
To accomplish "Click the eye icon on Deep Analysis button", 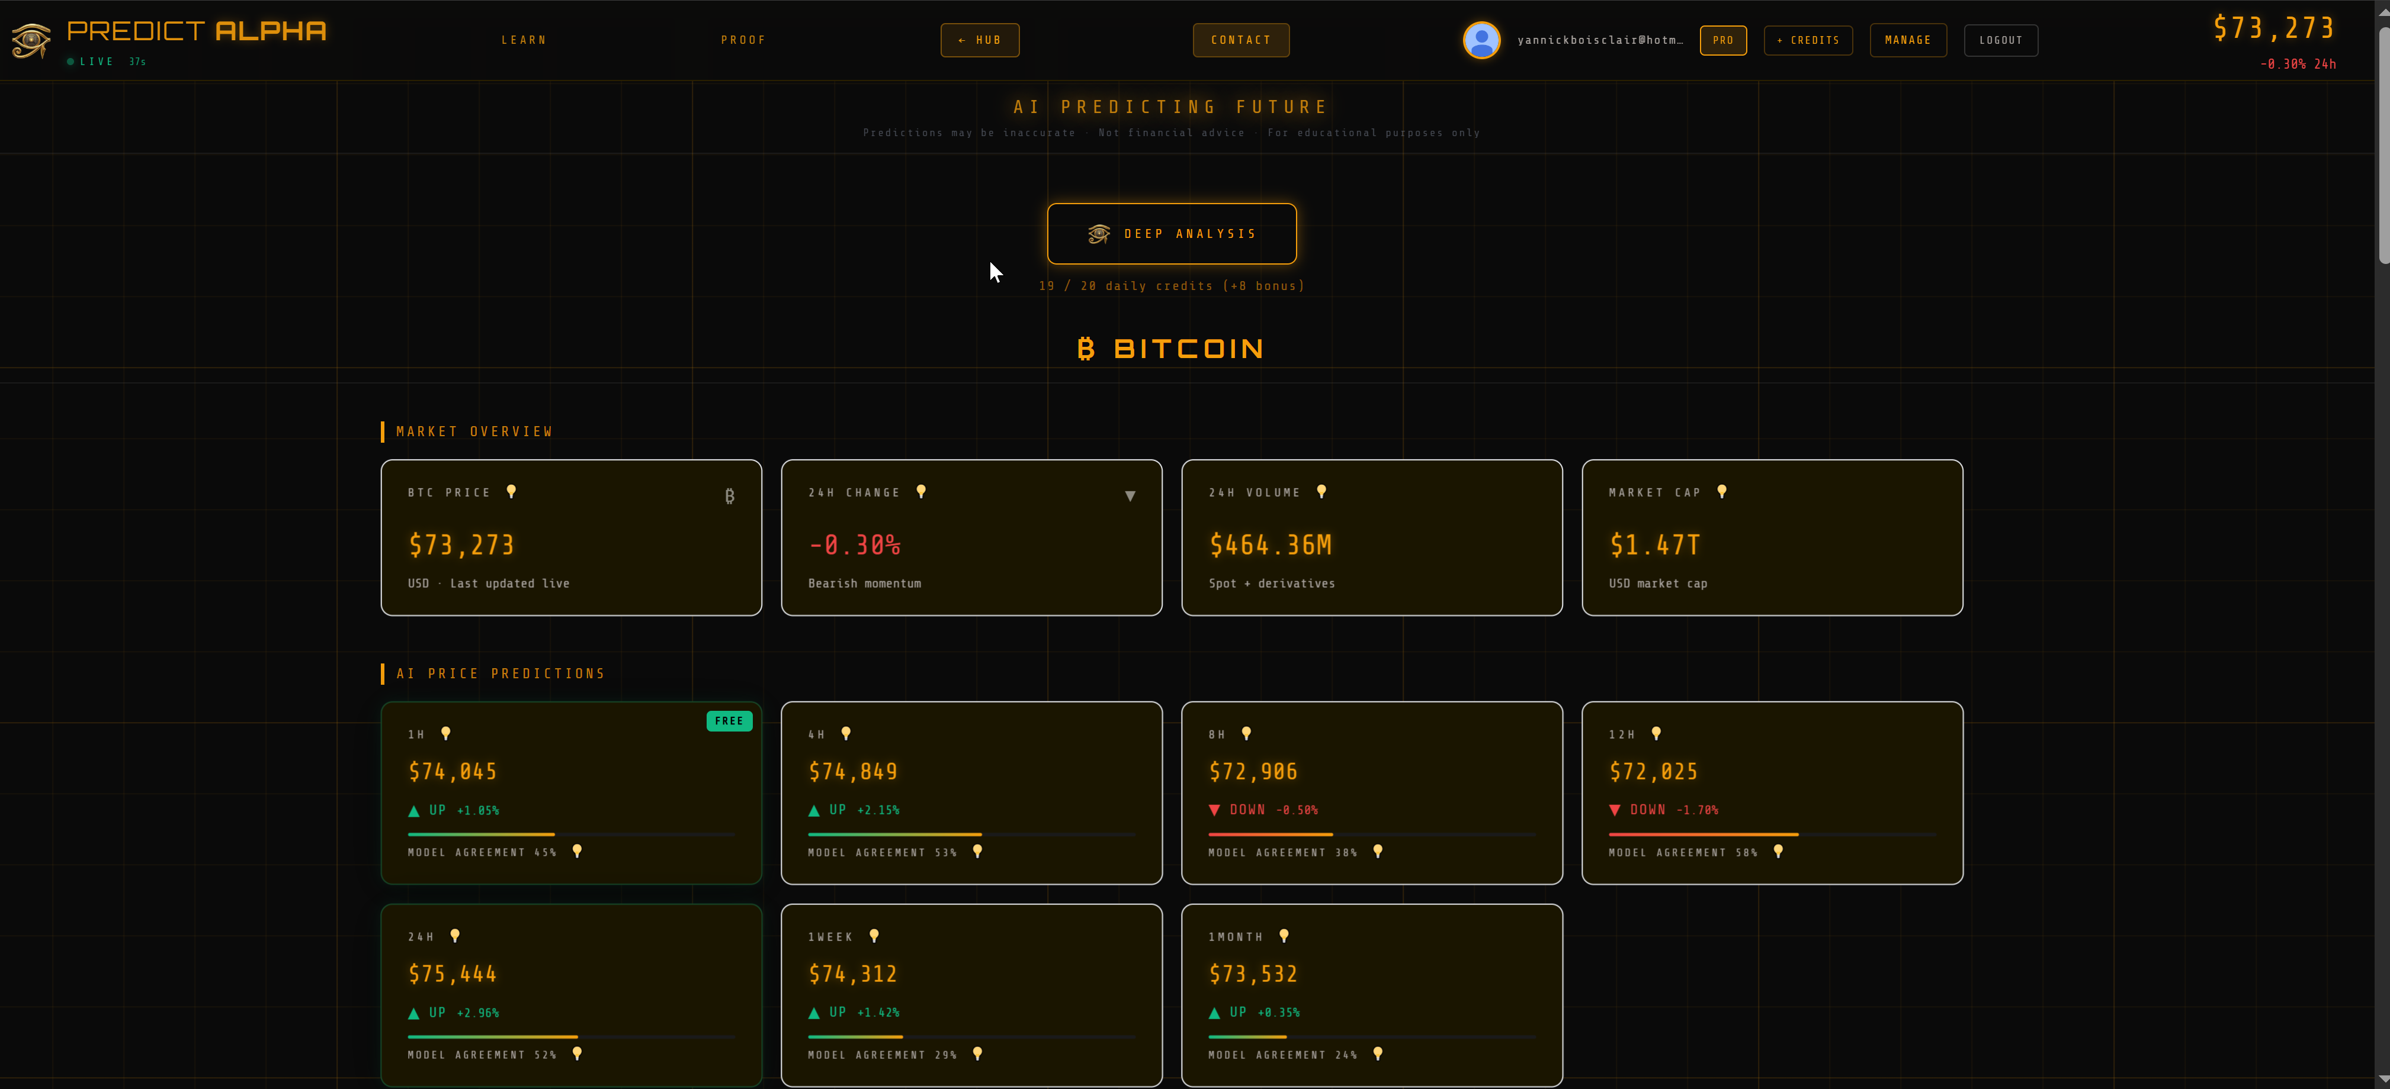I will point(1099,234).
